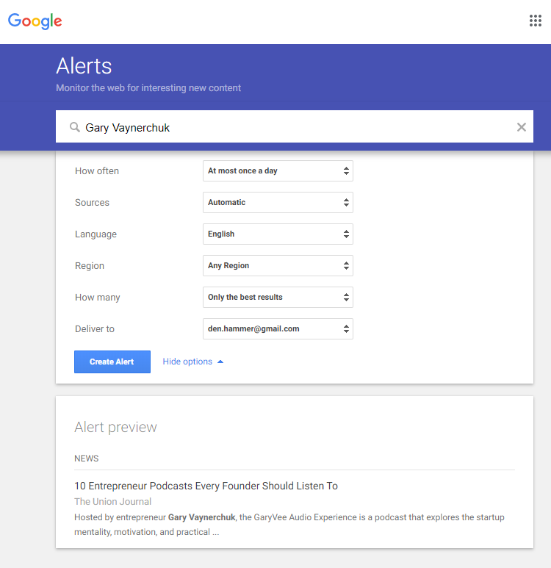551x568 pixels.
Task: Open the Google apps grid icon
Action: 535,21
